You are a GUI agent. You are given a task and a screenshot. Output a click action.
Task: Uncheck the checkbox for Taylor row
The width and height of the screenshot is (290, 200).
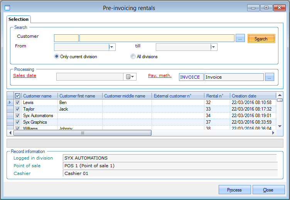[x=17, y=109]
